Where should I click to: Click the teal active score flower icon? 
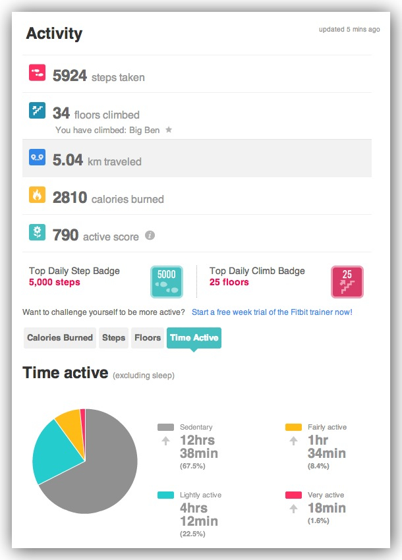[x=37, y=233]
